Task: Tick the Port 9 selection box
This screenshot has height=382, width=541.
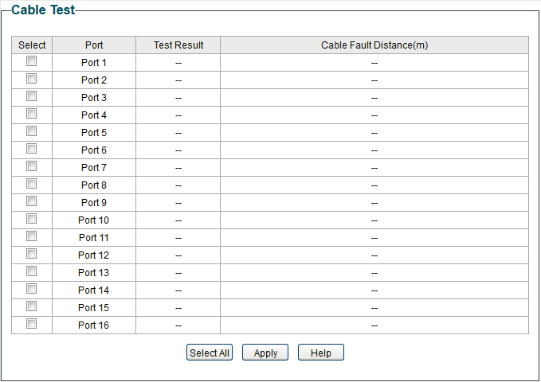Action: 32,201
